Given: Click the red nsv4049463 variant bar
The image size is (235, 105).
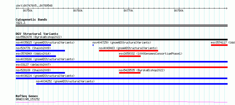Looking at the screenshot, I should click(x=129, y=51).
